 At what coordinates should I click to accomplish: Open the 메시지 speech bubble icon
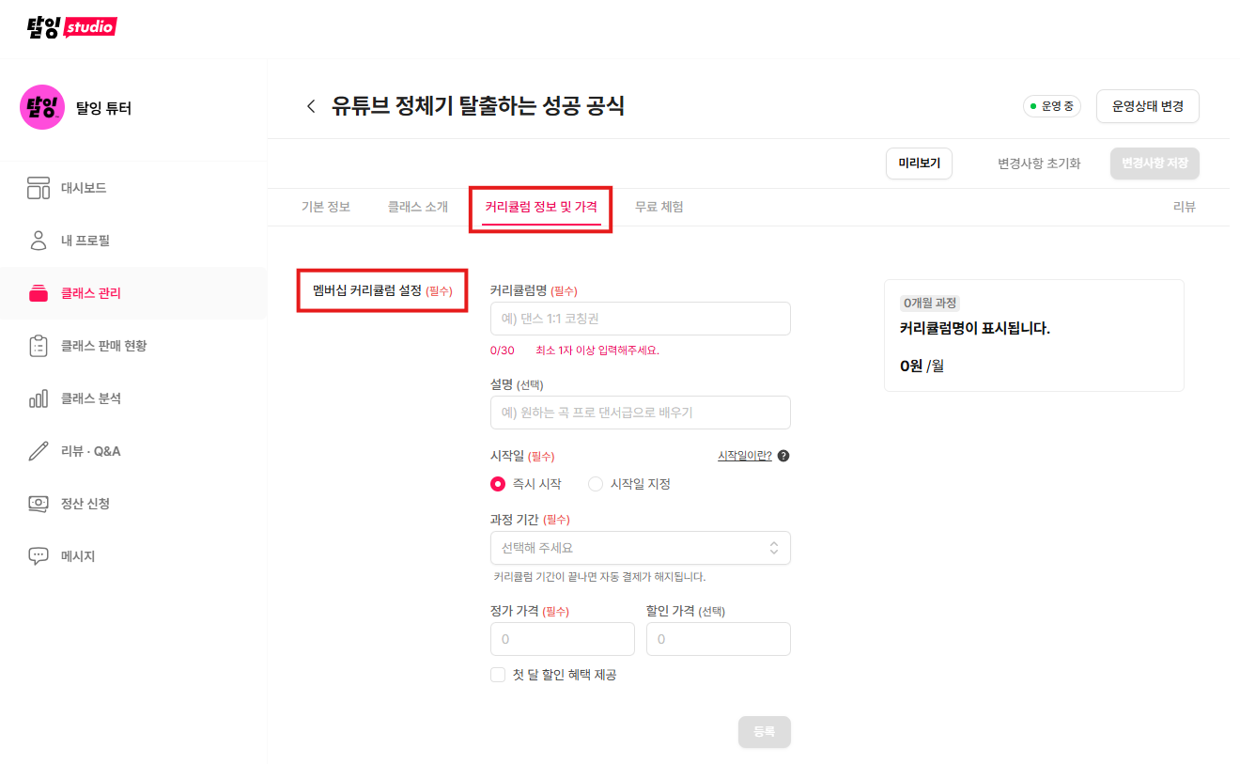(x=39, y=556)
